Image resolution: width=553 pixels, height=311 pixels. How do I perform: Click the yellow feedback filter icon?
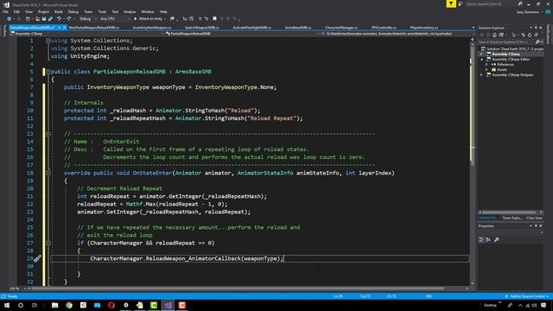(x=451, y=3)
